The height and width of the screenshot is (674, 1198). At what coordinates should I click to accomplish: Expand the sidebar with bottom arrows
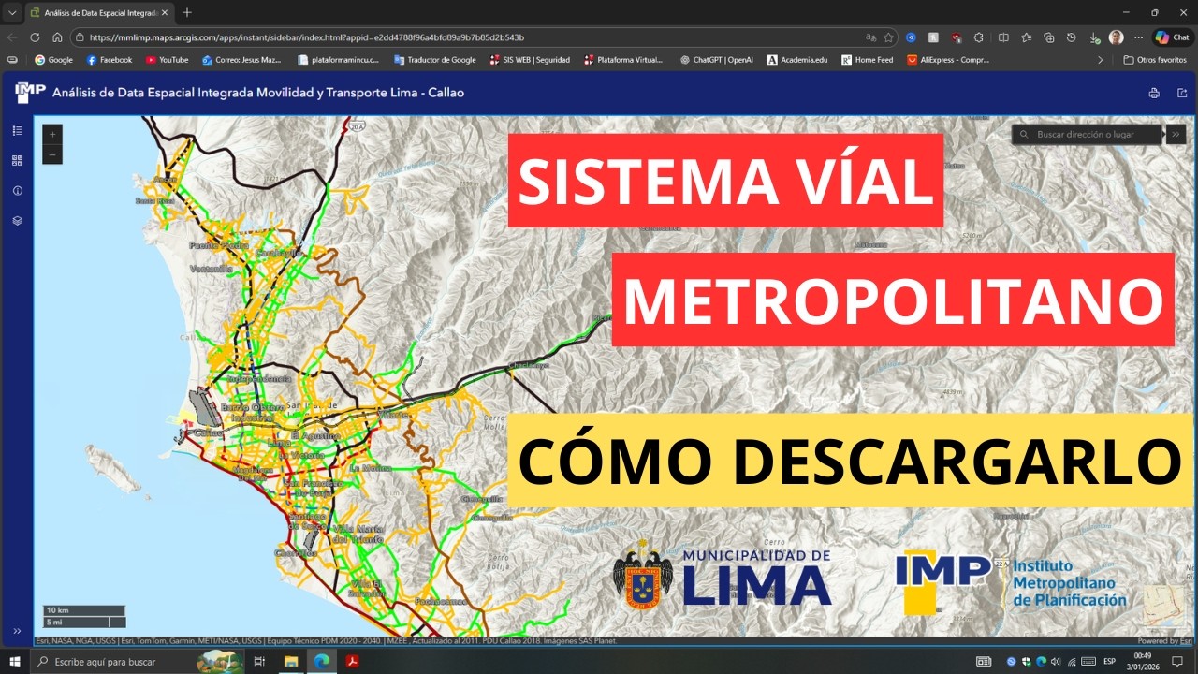tap(17, 631)
